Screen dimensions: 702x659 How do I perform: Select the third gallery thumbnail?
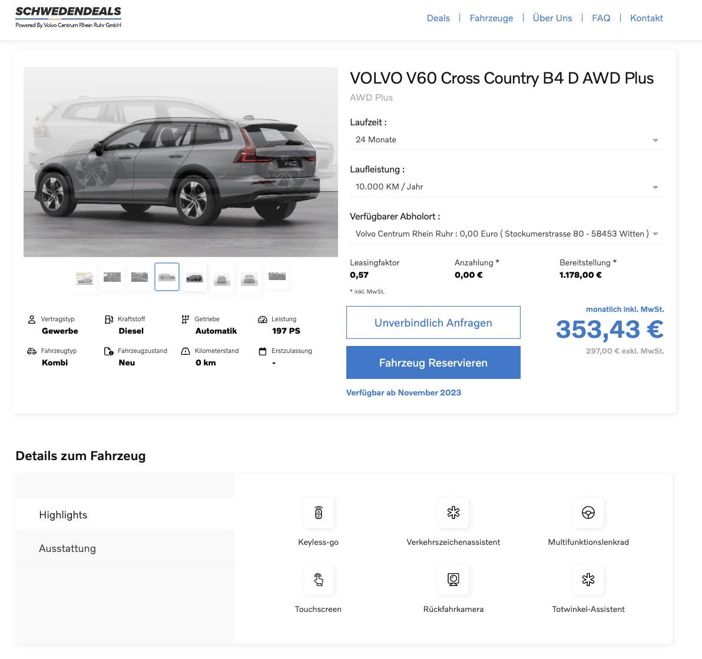140,277
